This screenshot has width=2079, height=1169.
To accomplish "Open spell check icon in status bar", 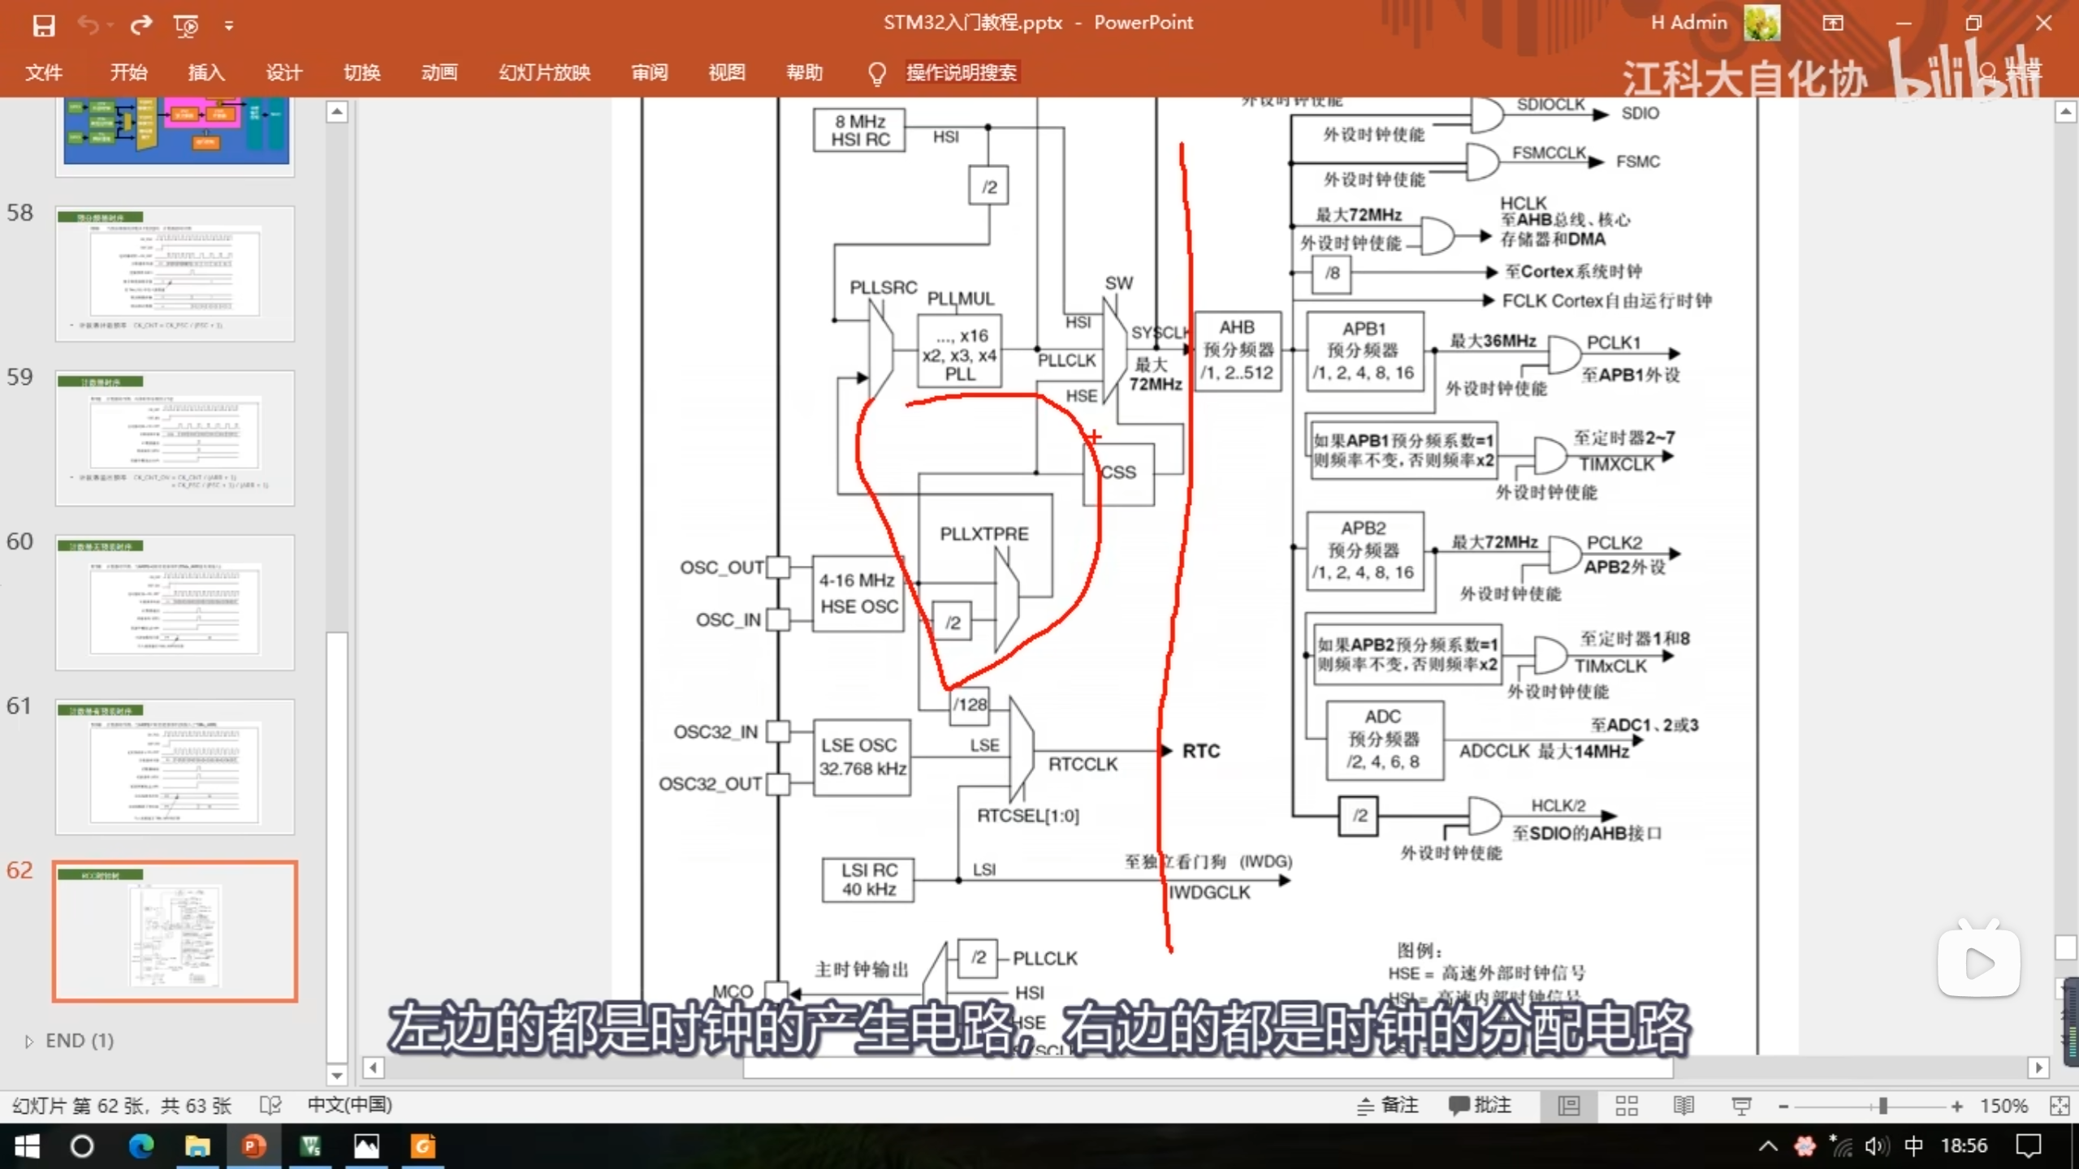I will click(270, 1106).
